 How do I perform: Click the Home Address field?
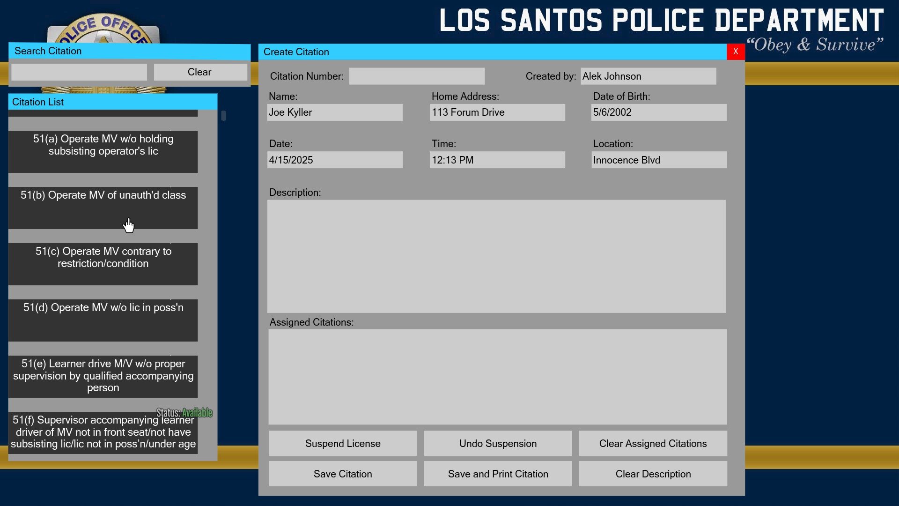pos(497,112)
